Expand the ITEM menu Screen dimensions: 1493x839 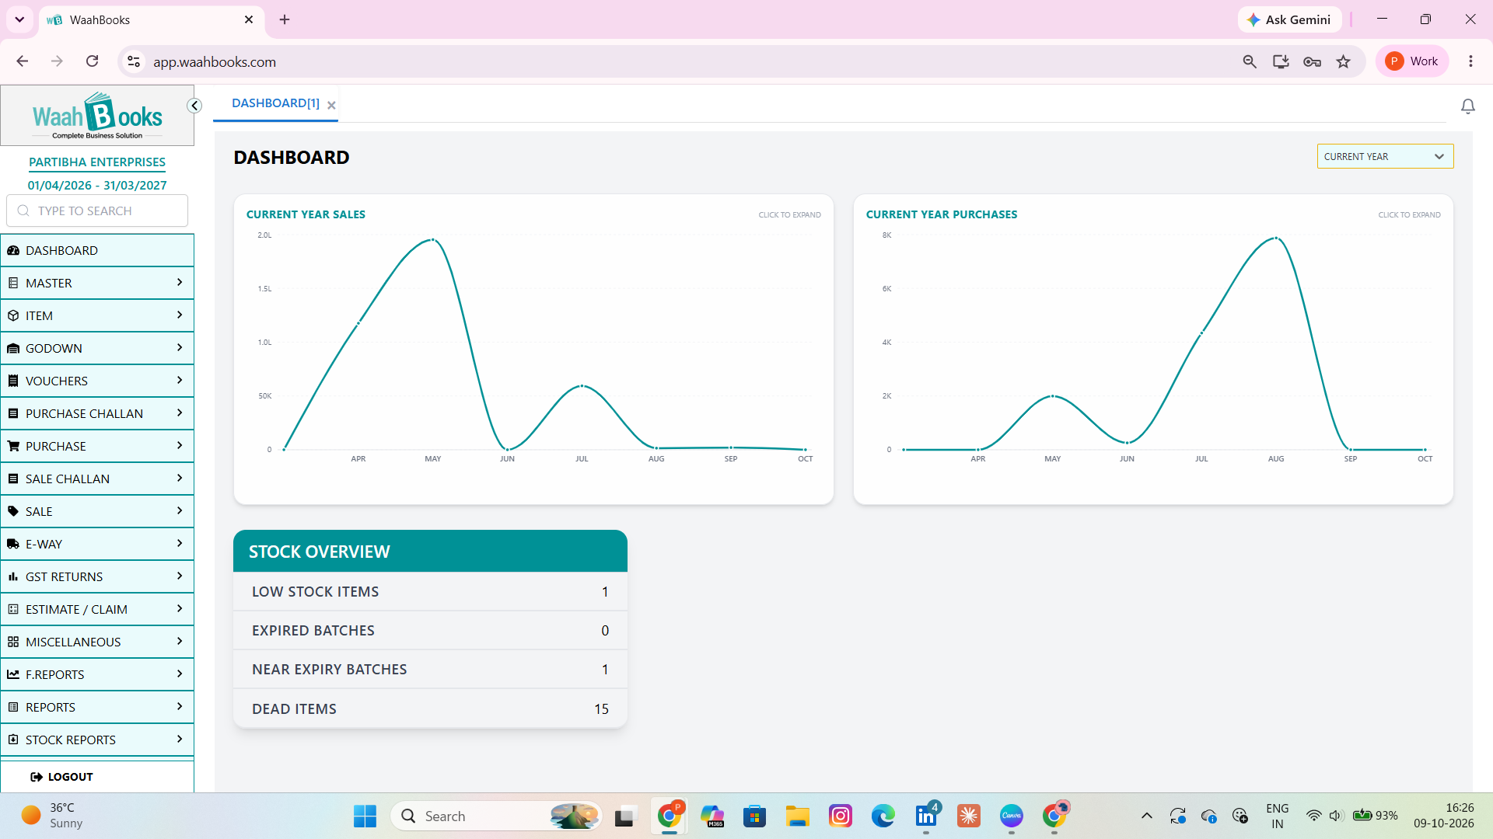(97, 315)
